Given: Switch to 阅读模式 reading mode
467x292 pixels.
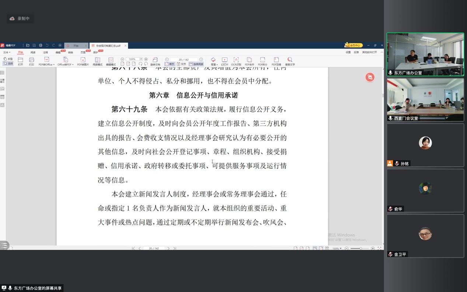Looking at the screenshot, I should pos(97,61).
